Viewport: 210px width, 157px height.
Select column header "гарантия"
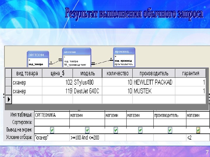(190, 73)
